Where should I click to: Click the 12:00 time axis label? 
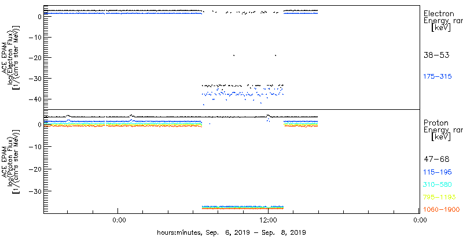pyautogui.click(x=269, y=220)
